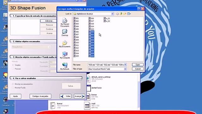Click the Voltar back button
The height and width of the screenshot is (114, 202).
(x=65, y=96)
